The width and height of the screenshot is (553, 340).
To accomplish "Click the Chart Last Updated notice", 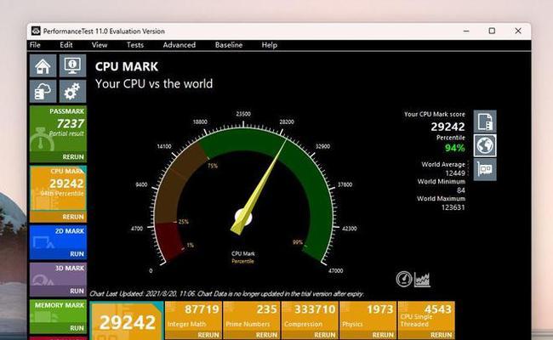I will coord(226,294).
